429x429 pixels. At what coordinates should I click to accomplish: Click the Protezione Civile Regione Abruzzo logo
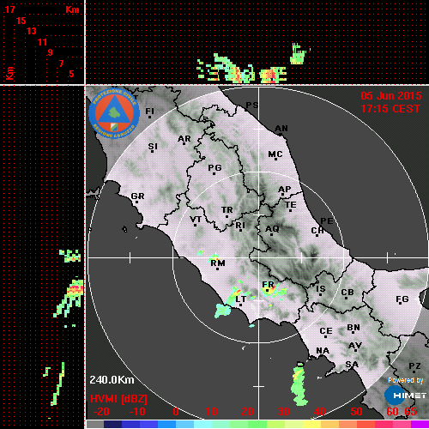click(114, 113)
